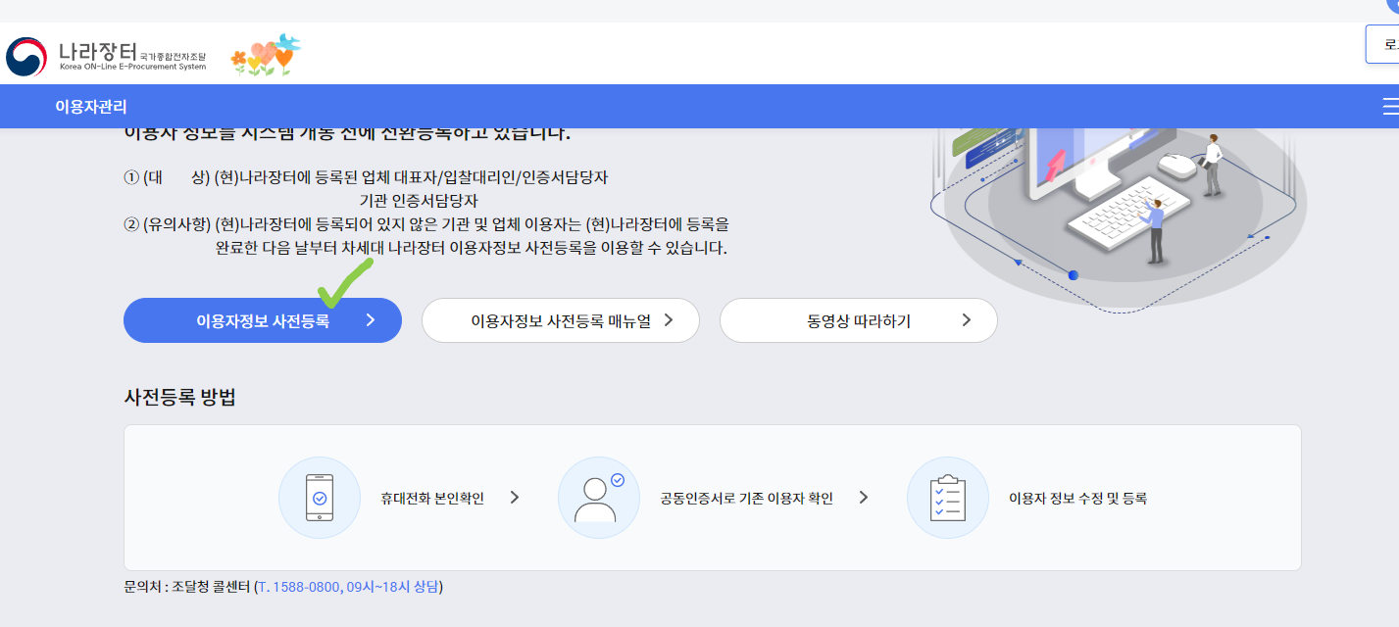Screen dimensions: 1399x627
Task: Click the 휴대전화 본인확인 step text
Action: click(432, 498)
